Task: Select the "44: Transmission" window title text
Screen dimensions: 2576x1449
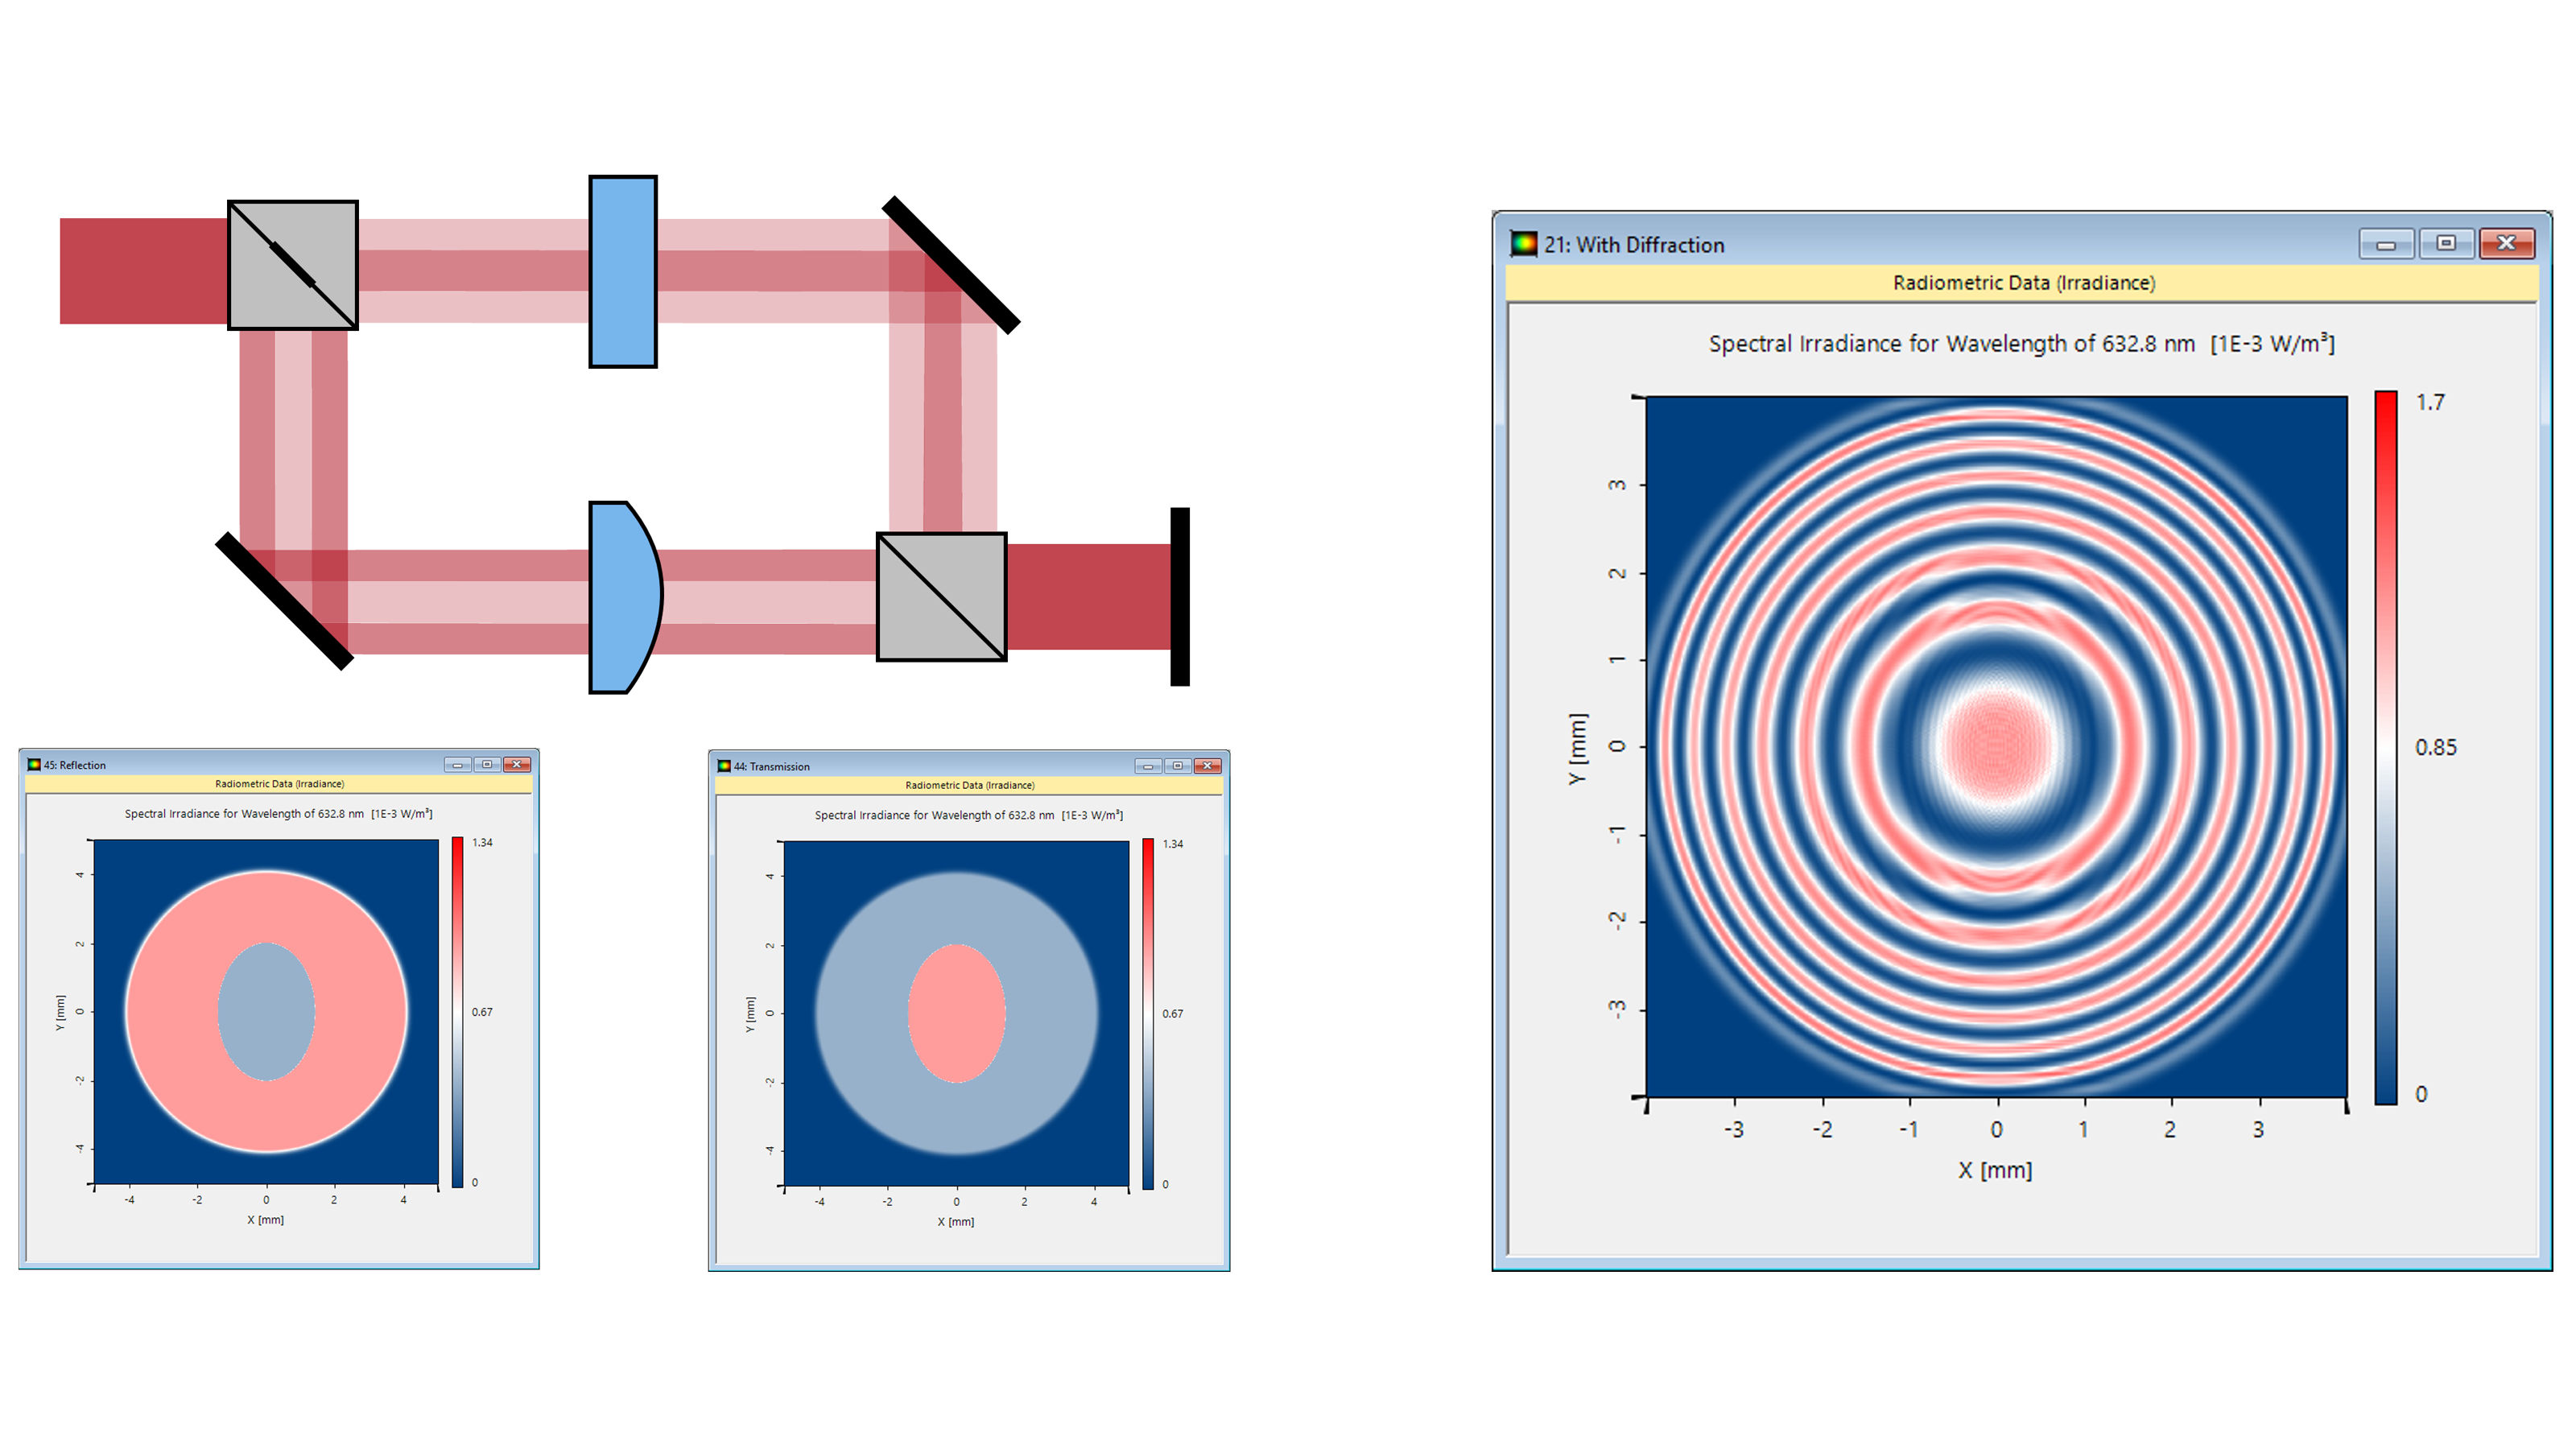Action: (x=775, y=766)
